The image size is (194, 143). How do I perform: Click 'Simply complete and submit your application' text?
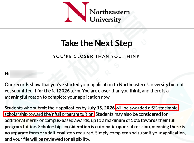click(140, 133)
